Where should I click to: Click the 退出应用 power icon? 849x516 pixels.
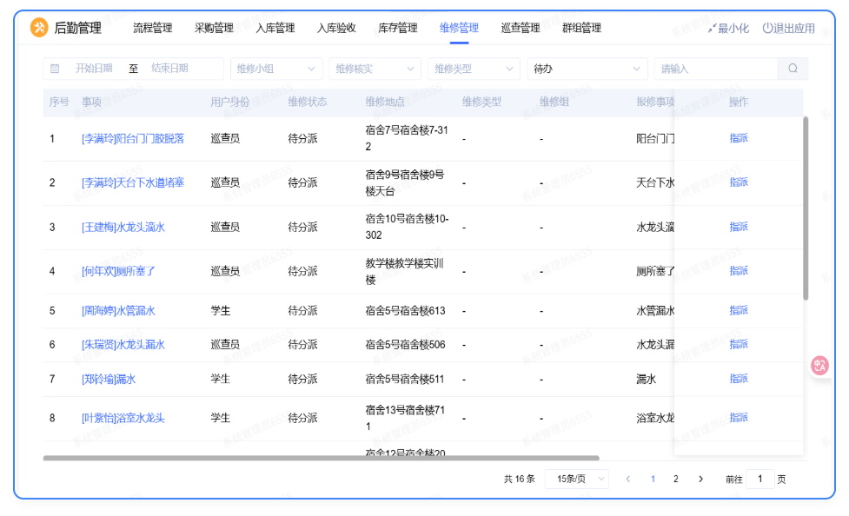pyautogui.click(x=767, y=28)
